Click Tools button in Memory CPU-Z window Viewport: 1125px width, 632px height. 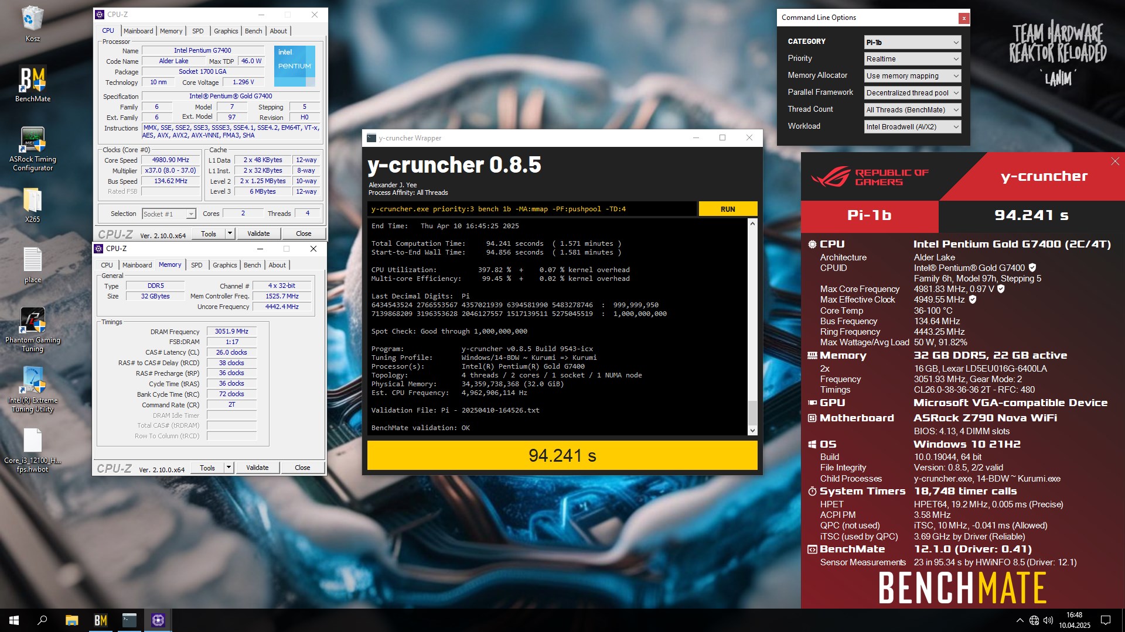coord(207,468)
